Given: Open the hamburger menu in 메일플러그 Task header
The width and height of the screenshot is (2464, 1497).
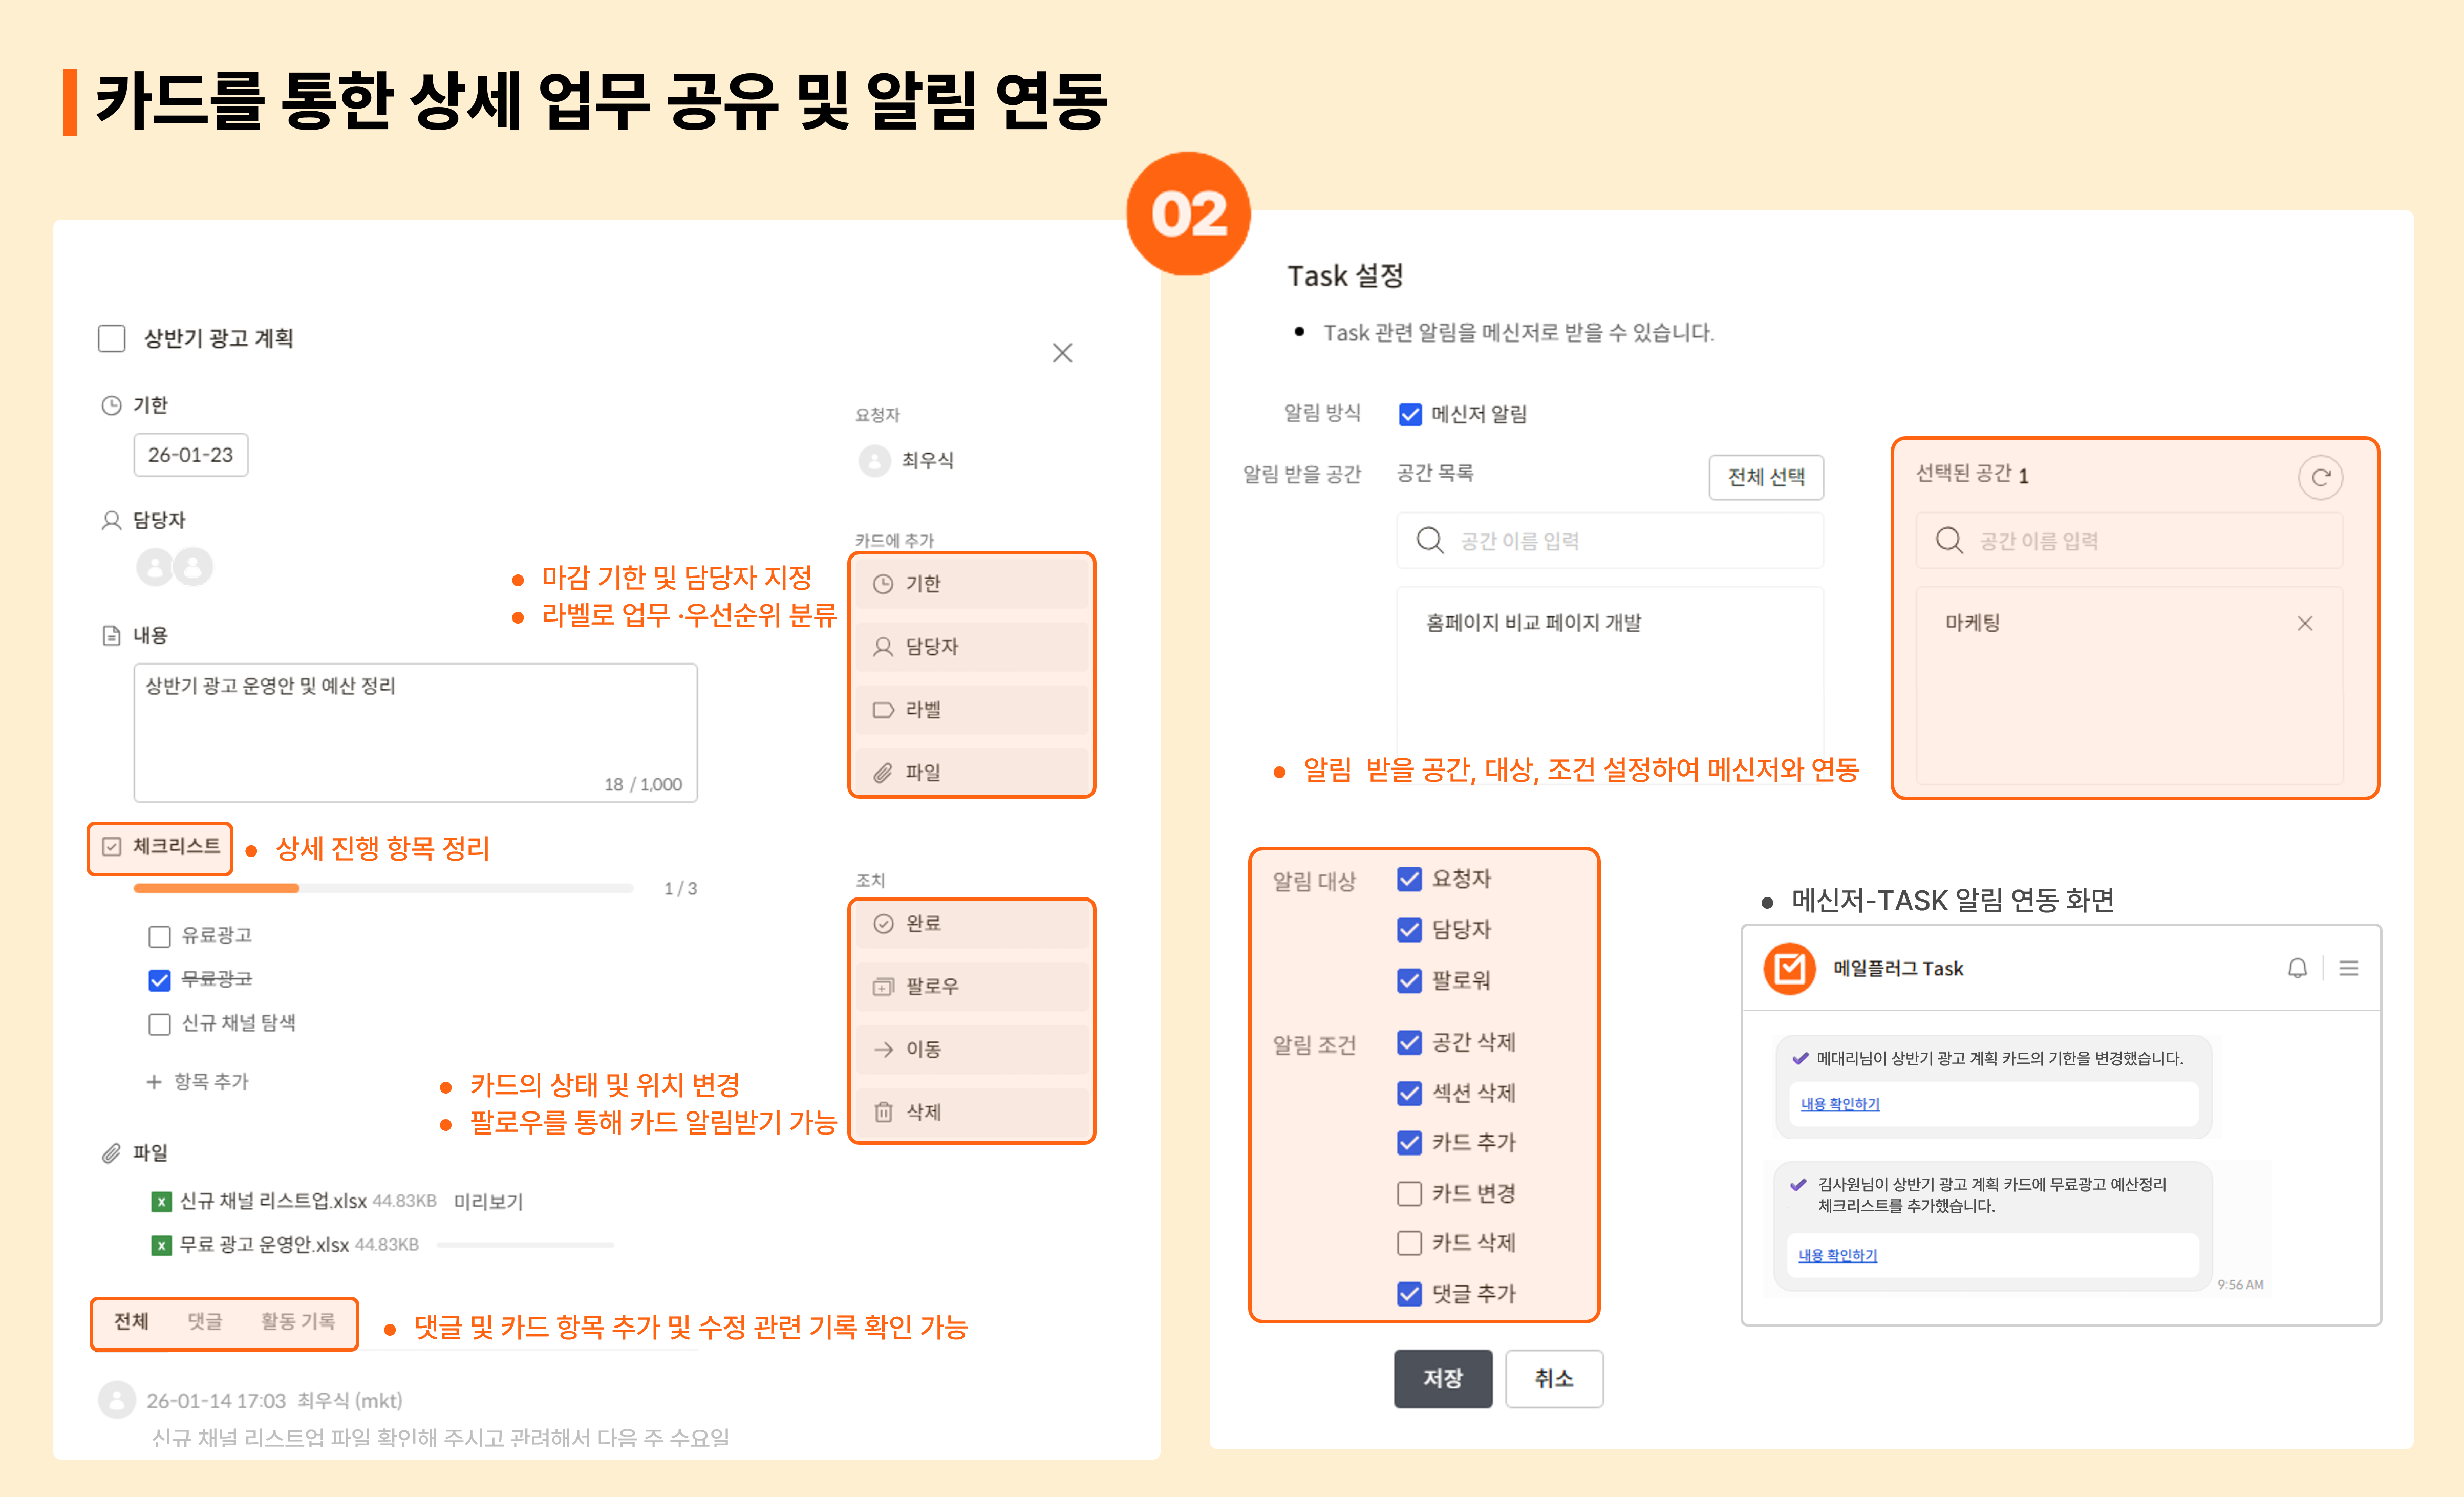Looking at the screenshot, I should pos(2349,968).
